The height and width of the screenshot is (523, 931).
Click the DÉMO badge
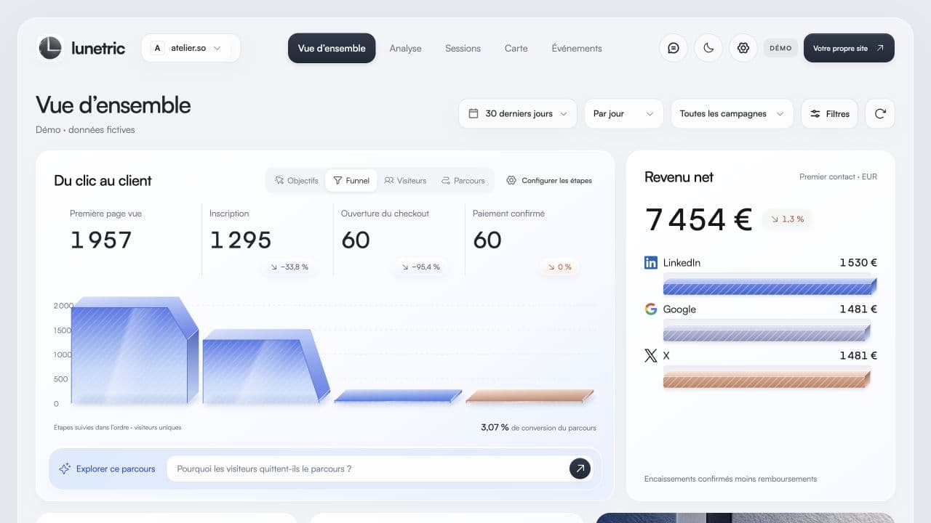[780, 48]
